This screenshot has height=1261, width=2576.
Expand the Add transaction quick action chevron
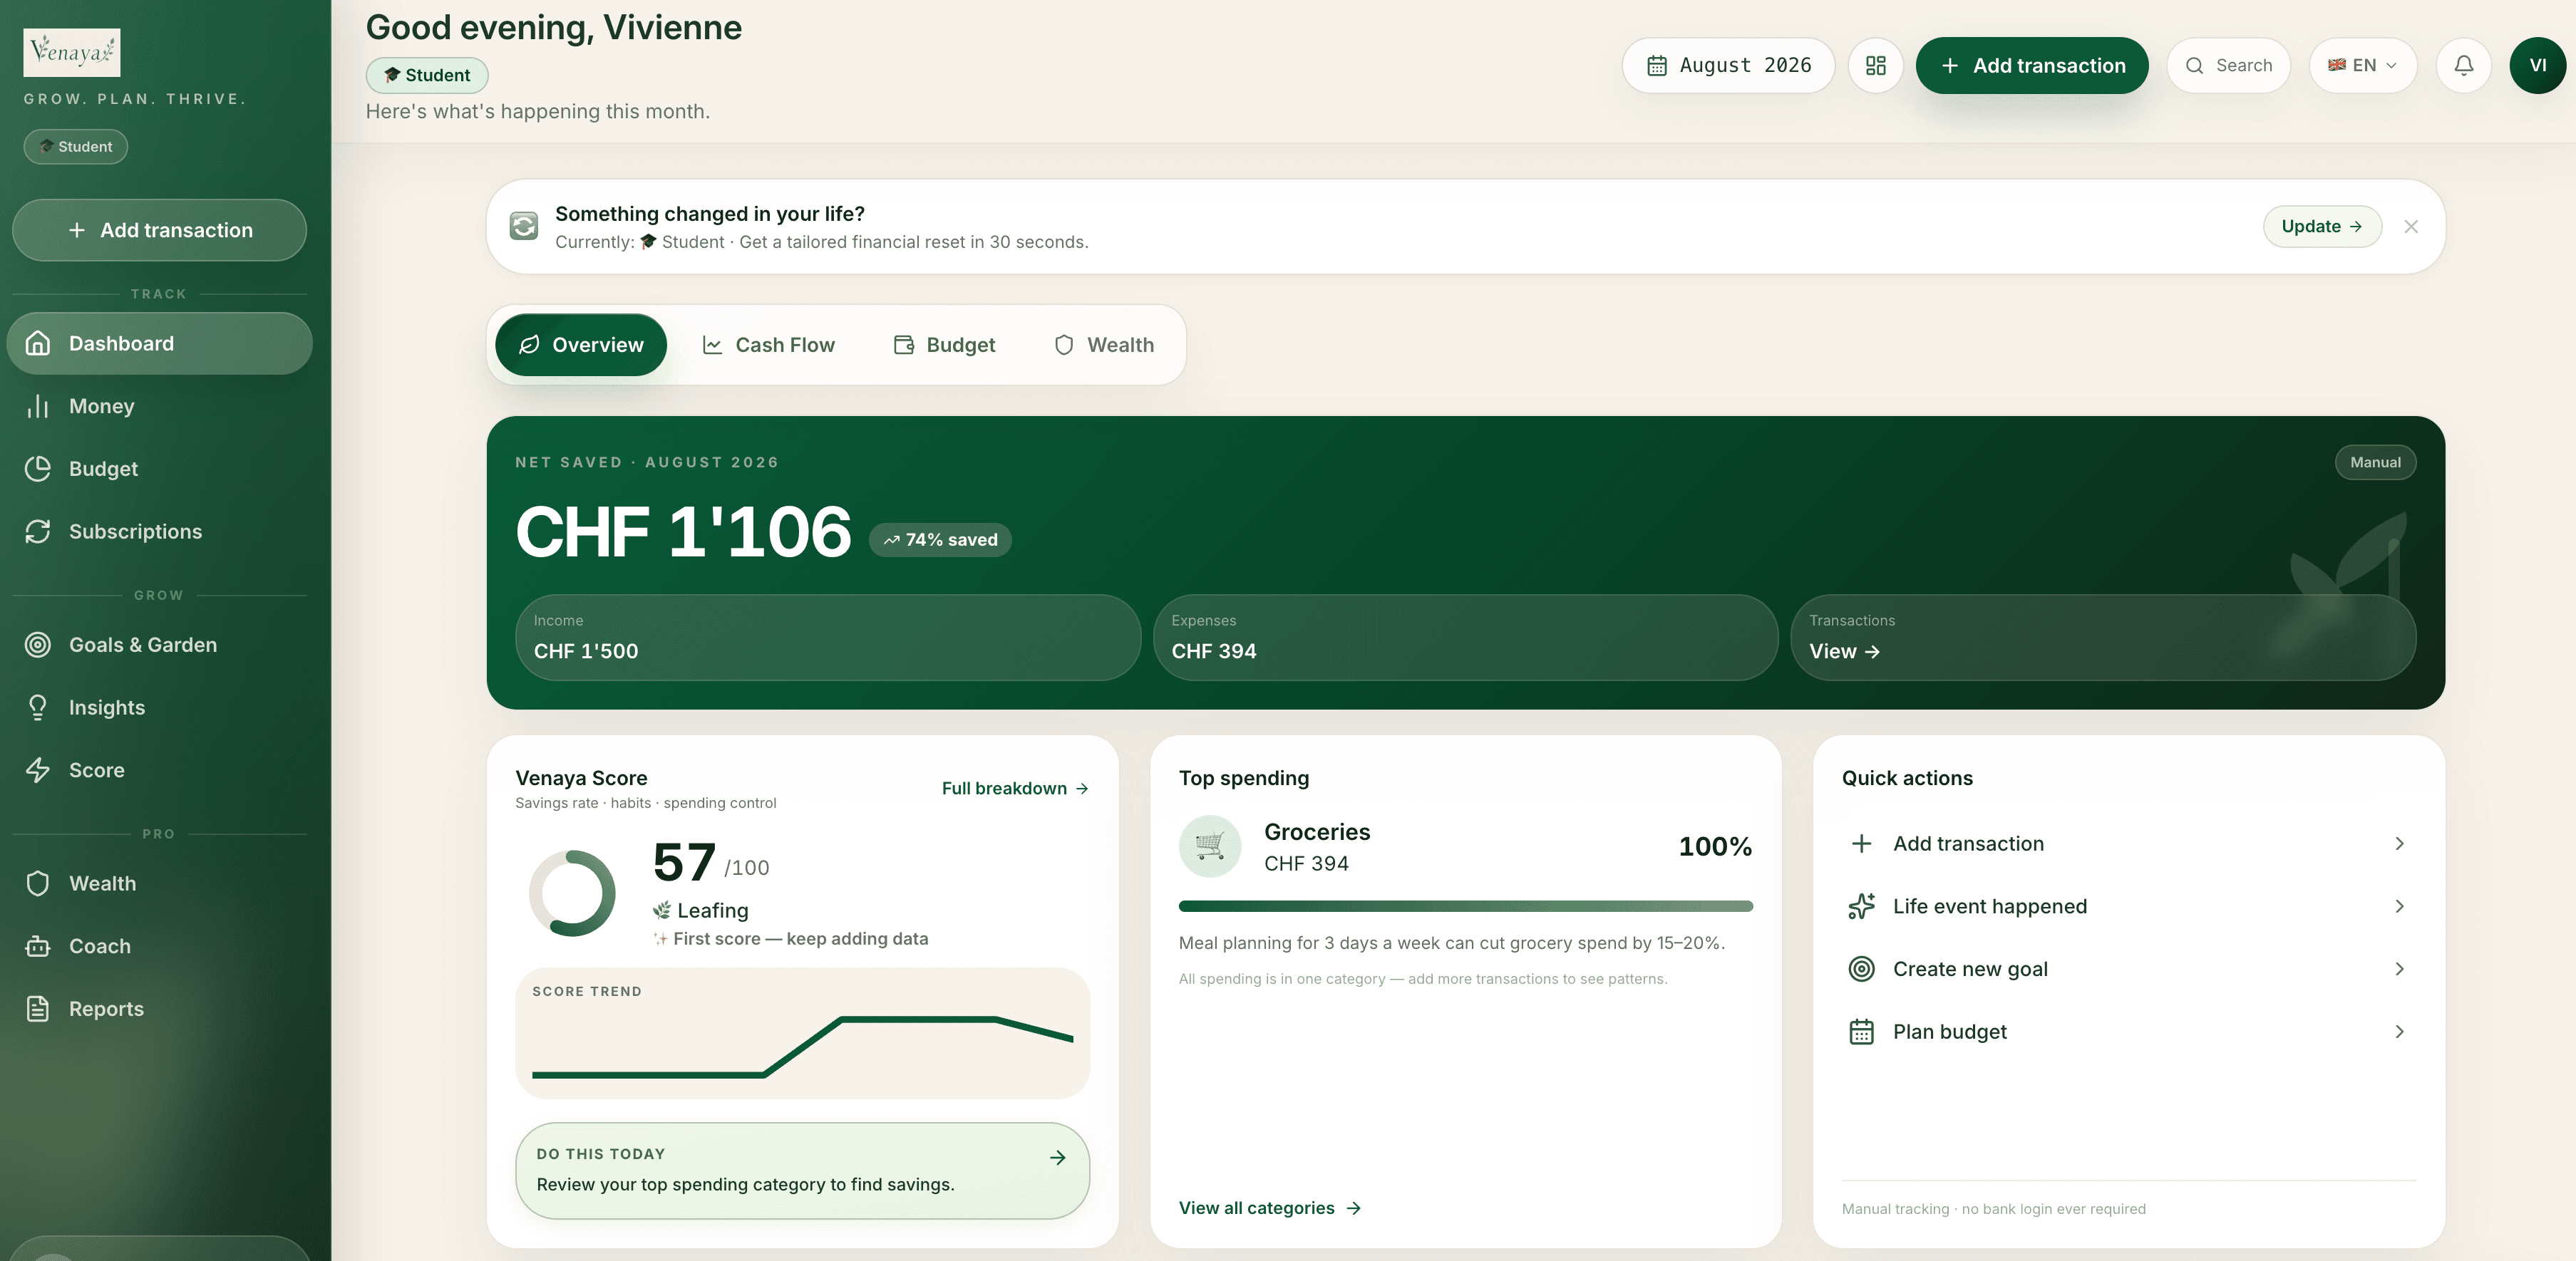[2399, 844]
